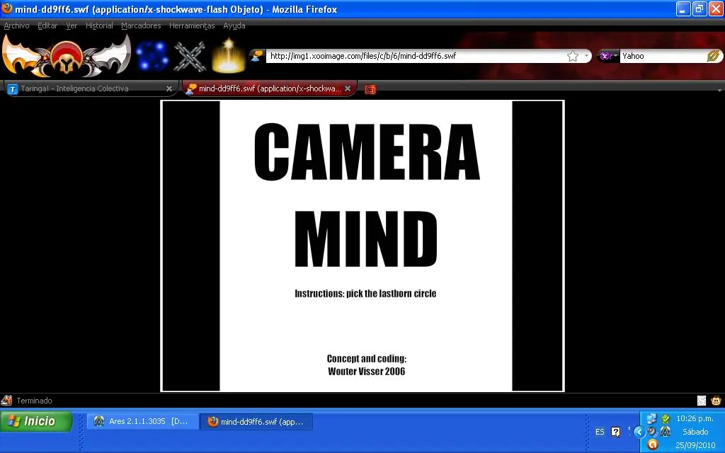Click the Greasemonkey monkey icon in status bar

(716, 401)
